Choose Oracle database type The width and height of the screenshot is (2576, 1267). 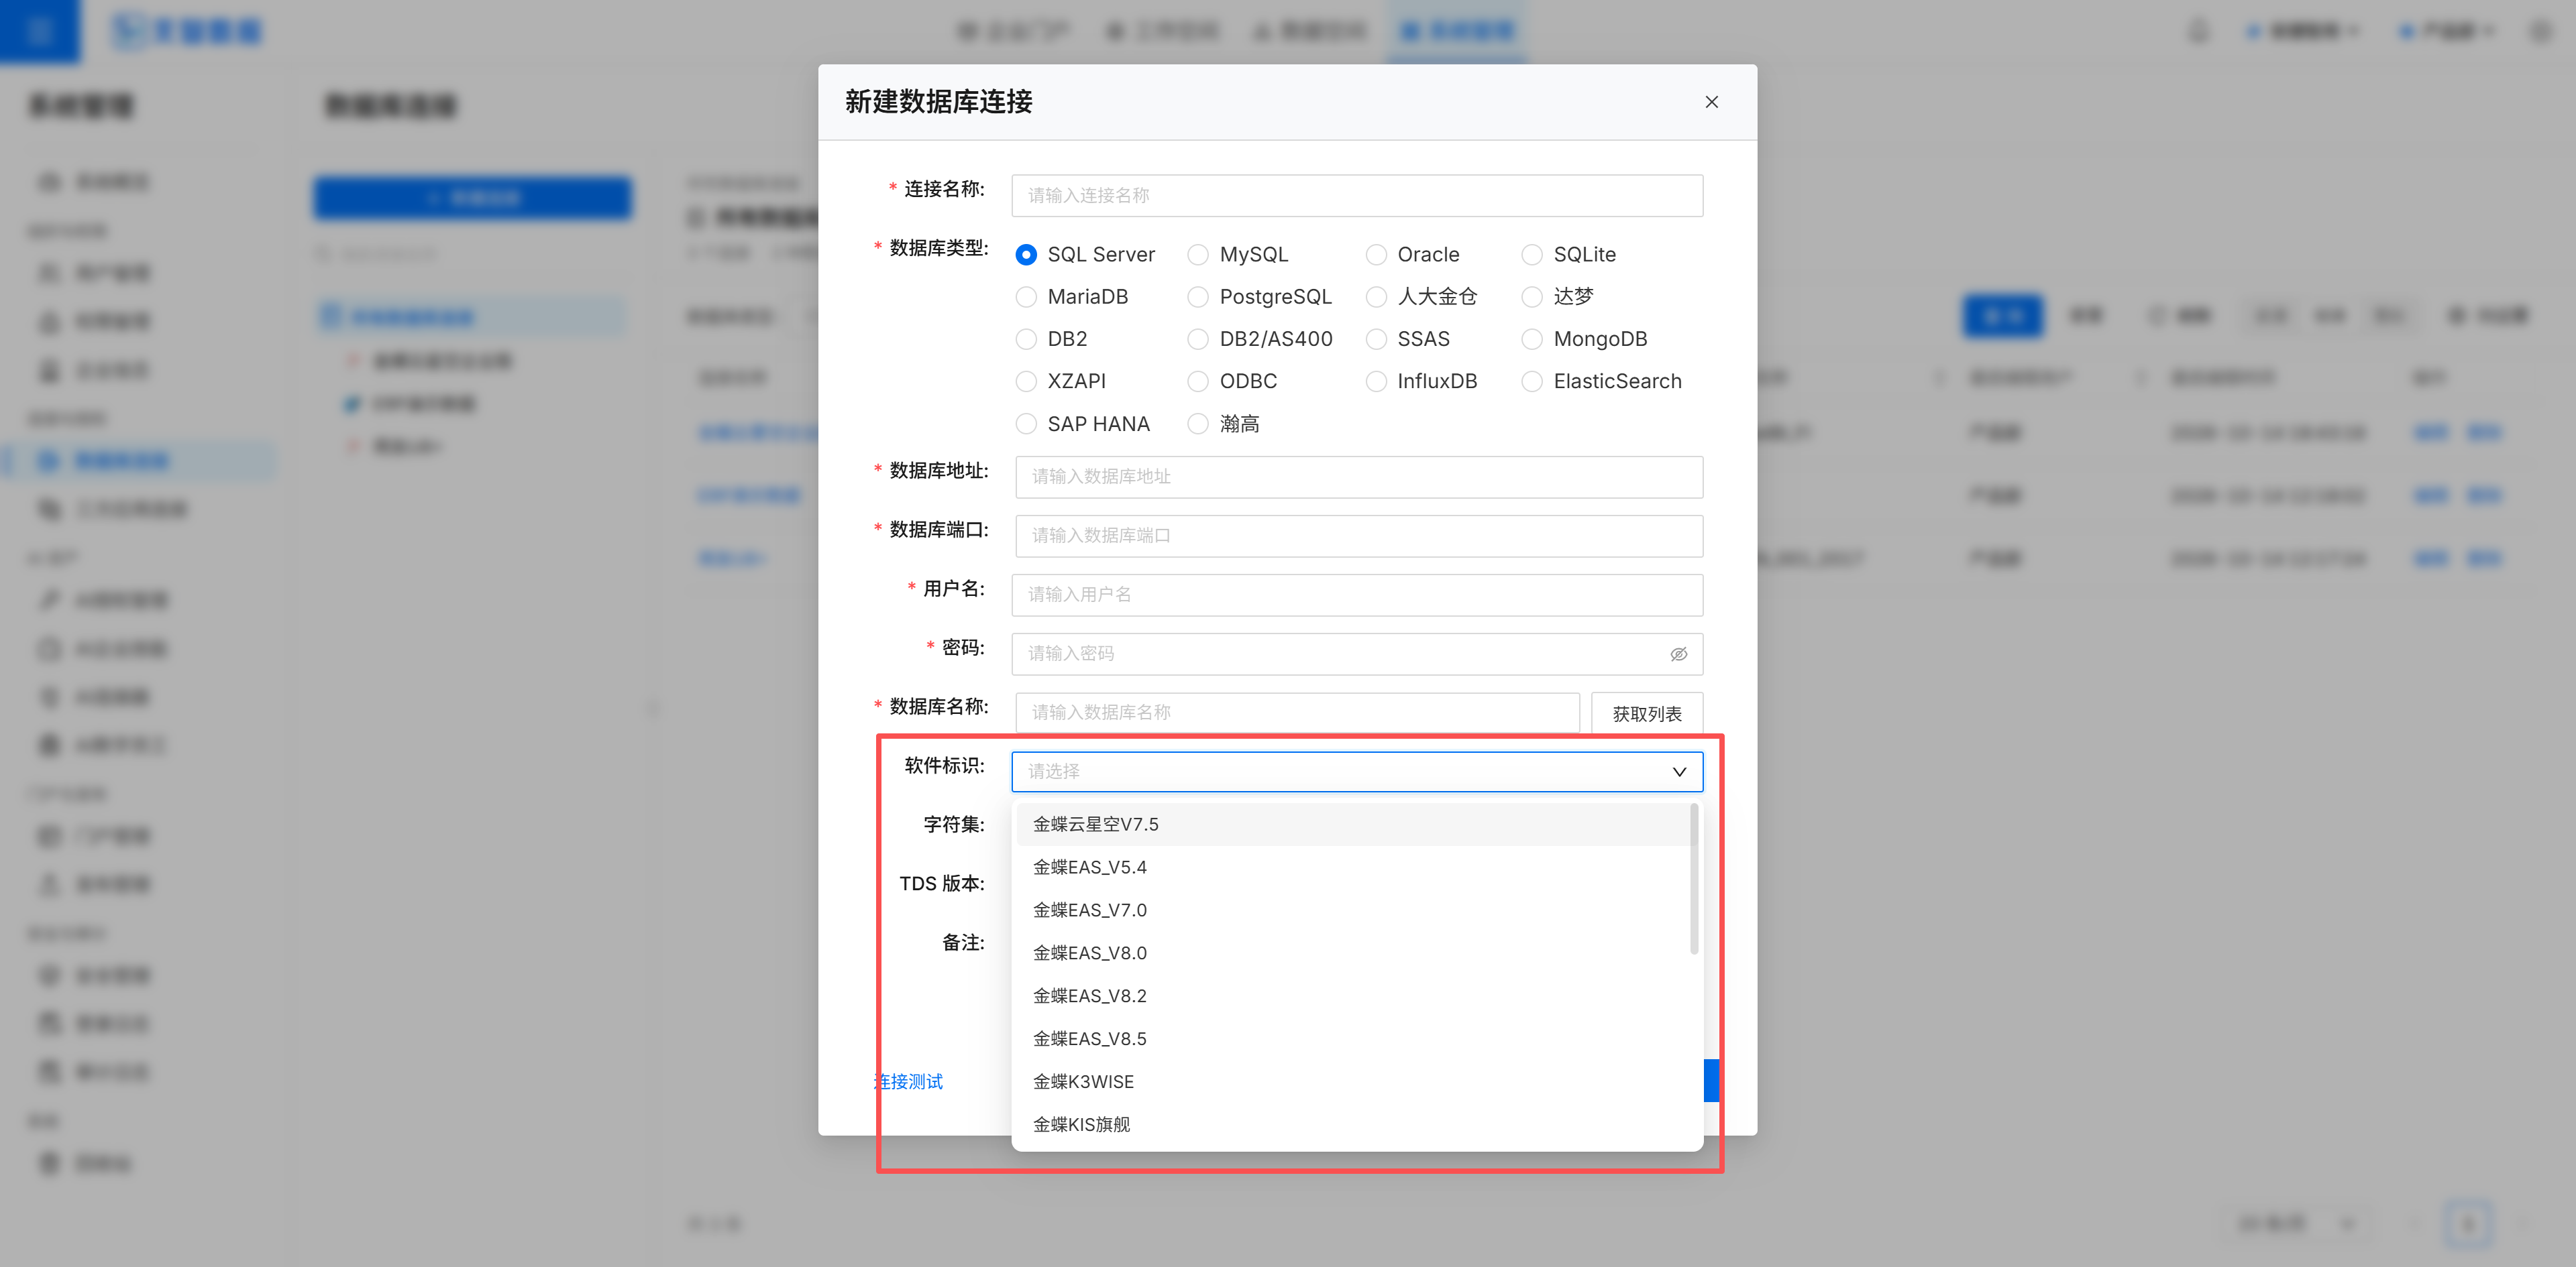[1412, 255]
